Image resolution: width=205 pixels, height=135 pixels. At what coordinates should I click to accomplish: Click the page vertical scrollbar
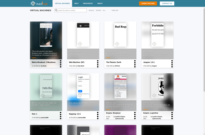click(x=204, y=50)
